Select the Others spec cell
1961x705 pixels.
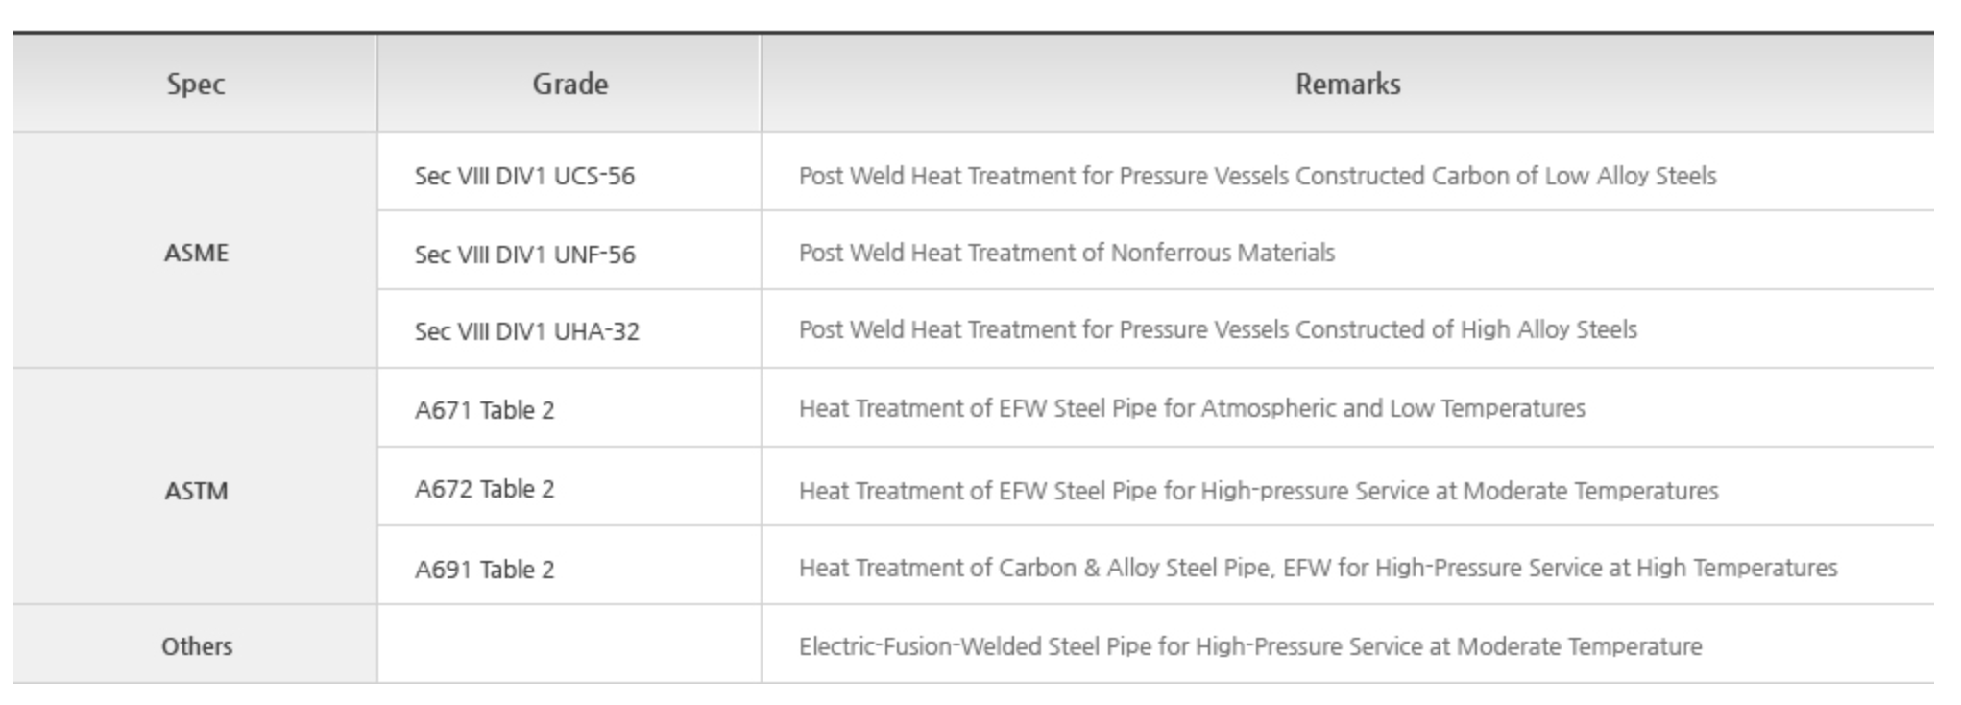(x=195, y=644)
